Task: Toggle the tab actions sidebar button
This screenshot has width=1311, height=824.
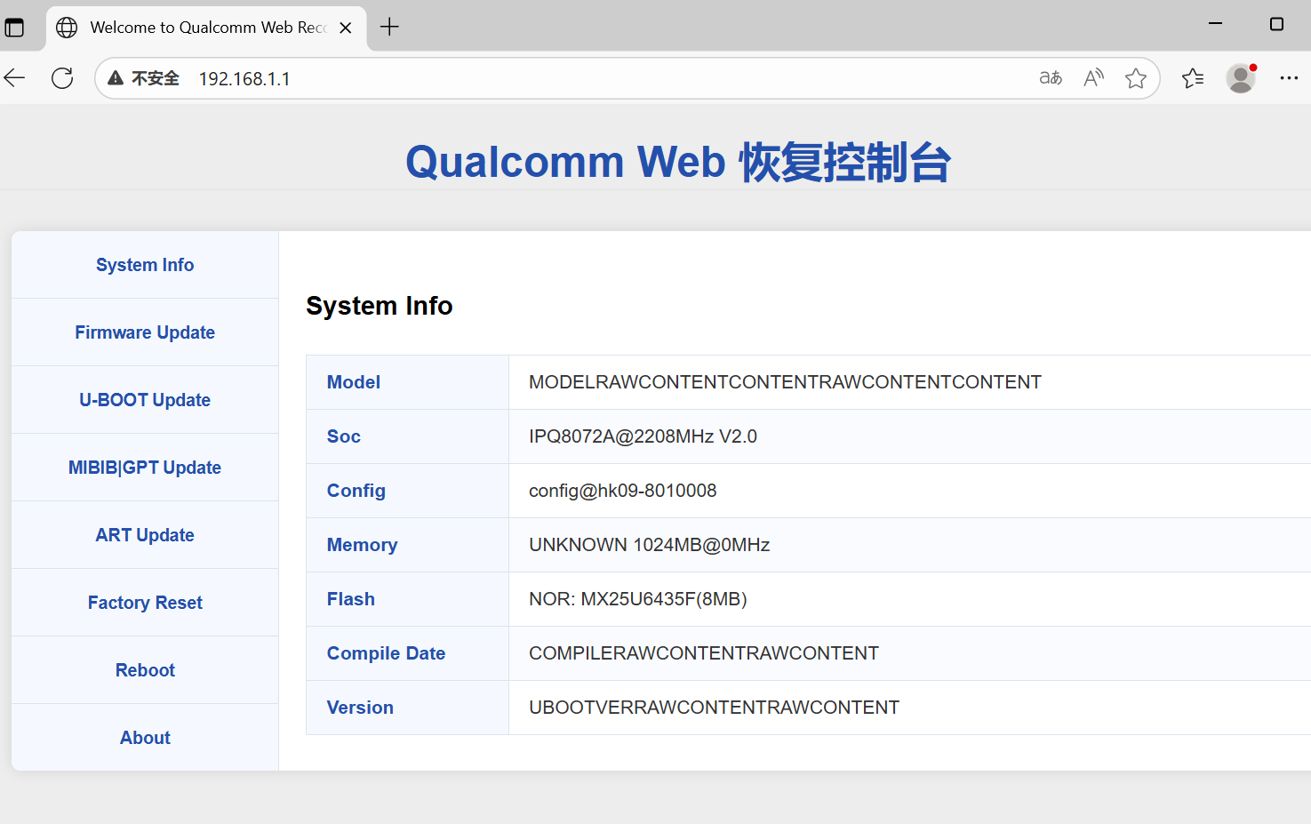Action: point(15,27)
